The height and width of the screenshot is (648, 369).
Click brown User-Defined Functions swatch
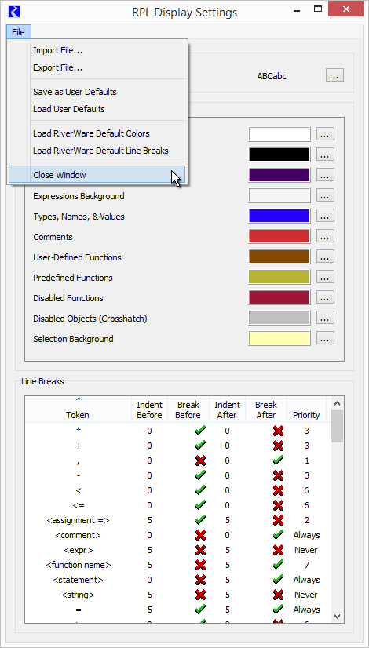click(x=279, y=257)
